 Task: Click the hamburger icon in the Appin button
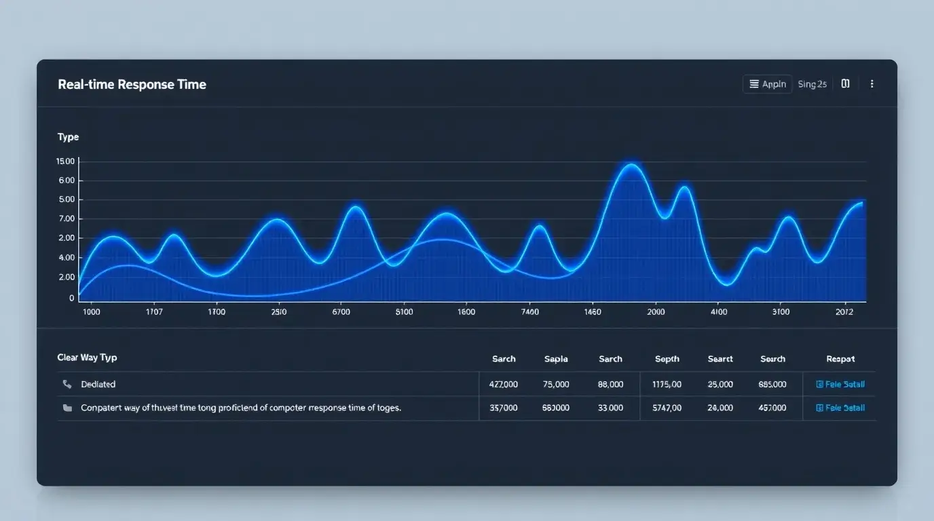[x=753, y=84]
